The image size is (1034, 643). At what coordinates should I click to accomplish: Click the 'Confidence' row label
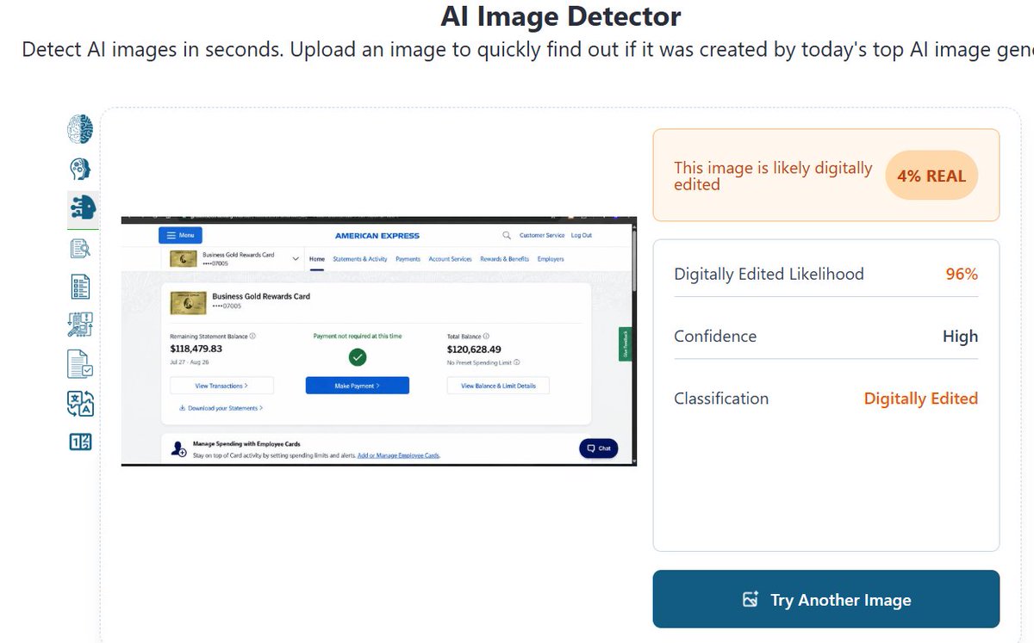pyautogui.click(x=715, y=337)
